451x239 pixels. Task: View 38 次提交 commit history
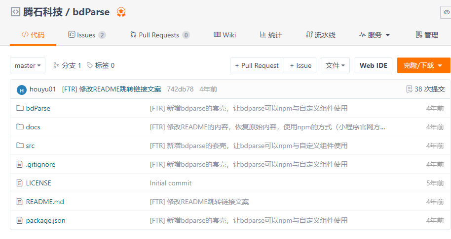(x=425, y=89)
